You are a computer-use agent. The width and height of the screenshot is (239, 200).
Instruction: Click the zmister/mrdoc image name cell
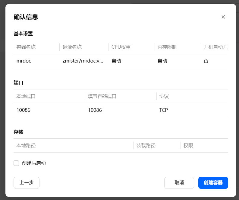point(83,61)
